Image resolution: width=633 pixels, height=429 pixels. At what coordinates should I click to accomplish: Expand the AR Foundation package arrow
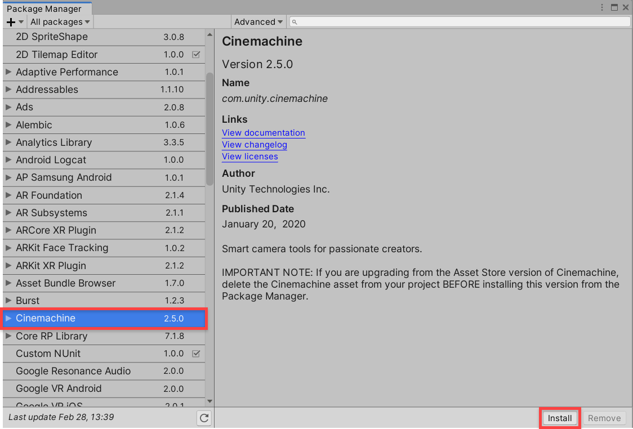[8, 195]
